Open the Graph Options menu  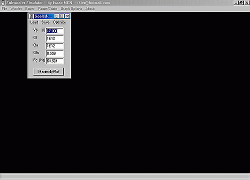click(71, 8)
